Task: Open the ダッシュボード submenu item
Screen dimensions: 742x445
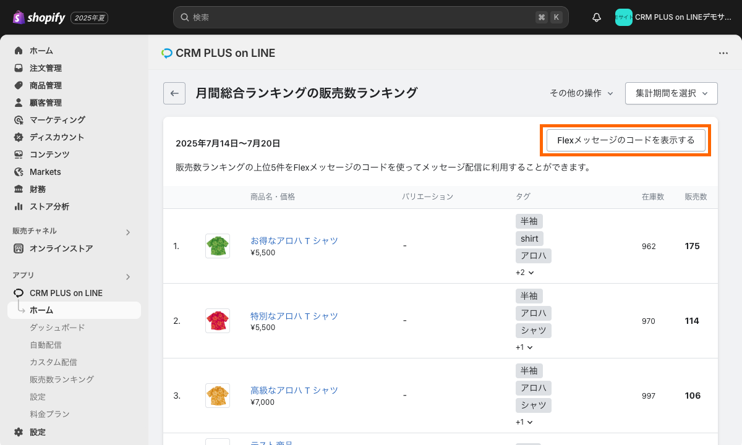Action: coord(58,328)
